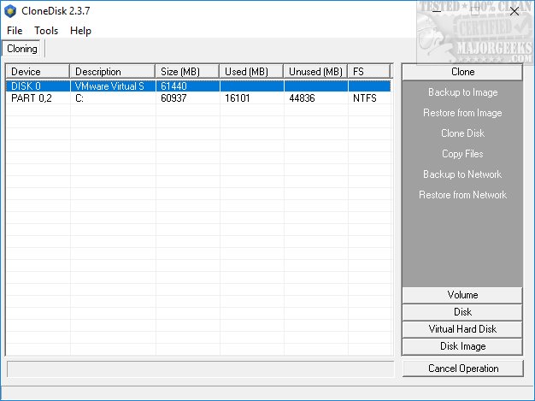Click the CloneDisk app icon in title bar
Screen dimensions: 535x401
click(x=10, y=11)
